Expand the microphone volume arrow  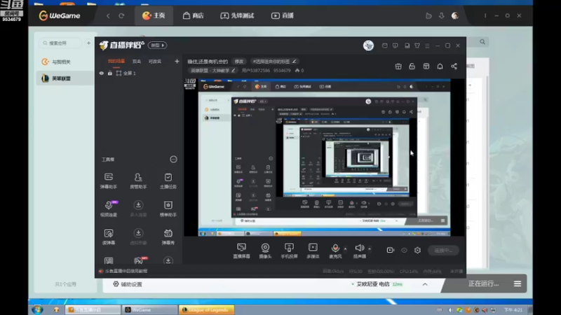345,248
